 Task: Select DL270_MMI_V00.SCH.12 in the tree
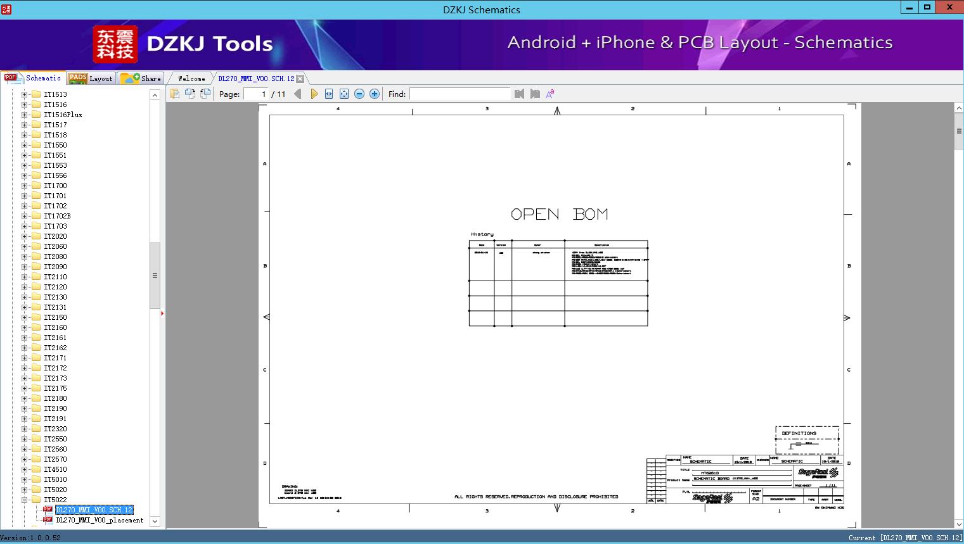click(x=94, y=510)
